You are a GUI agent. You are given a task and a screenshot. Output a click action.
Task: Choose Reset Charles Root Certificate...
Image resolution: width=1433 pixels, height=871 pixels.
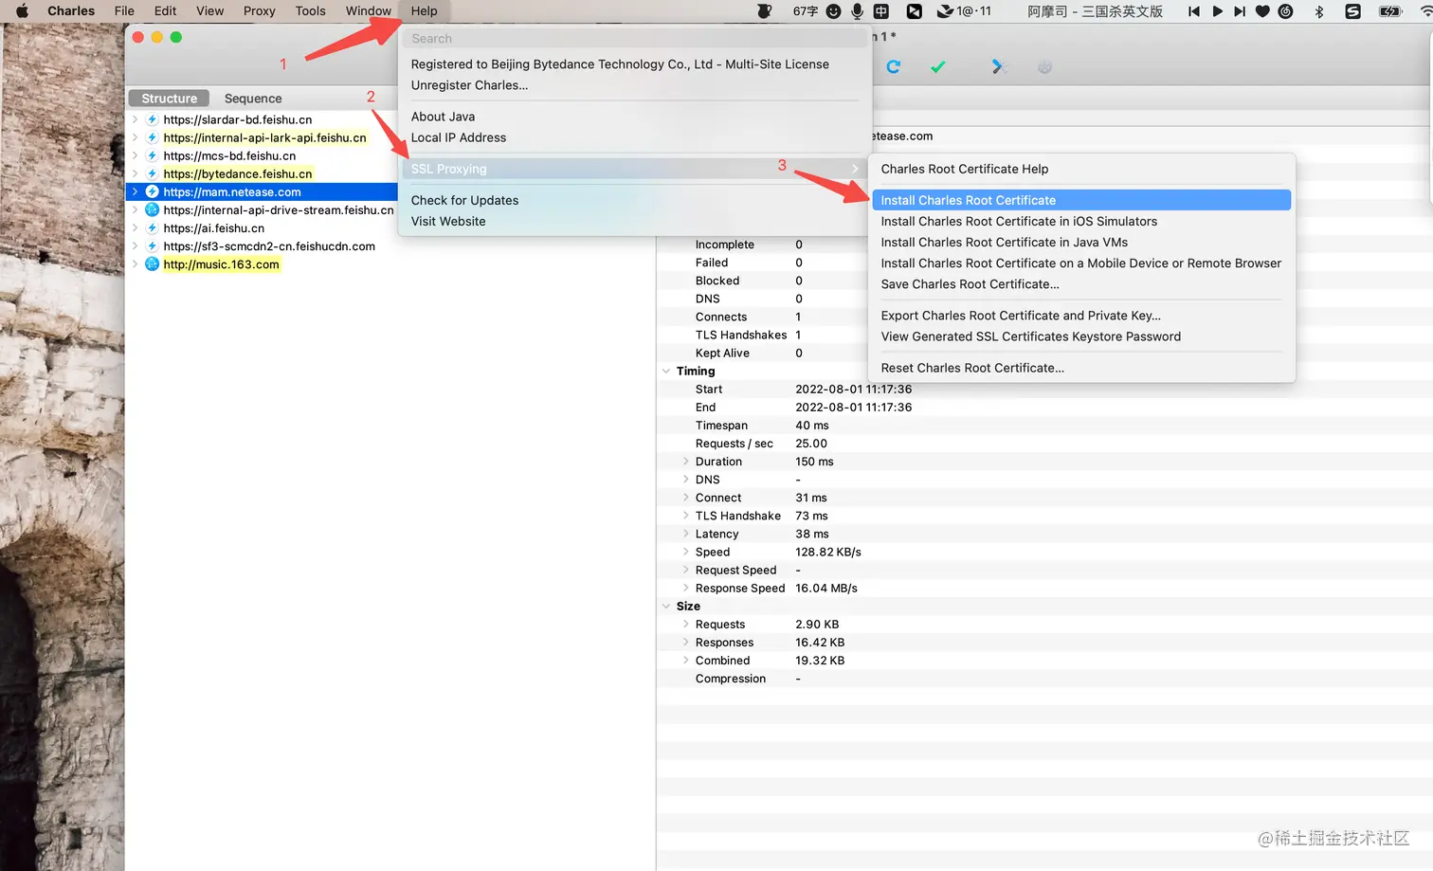click(1081, 368)
